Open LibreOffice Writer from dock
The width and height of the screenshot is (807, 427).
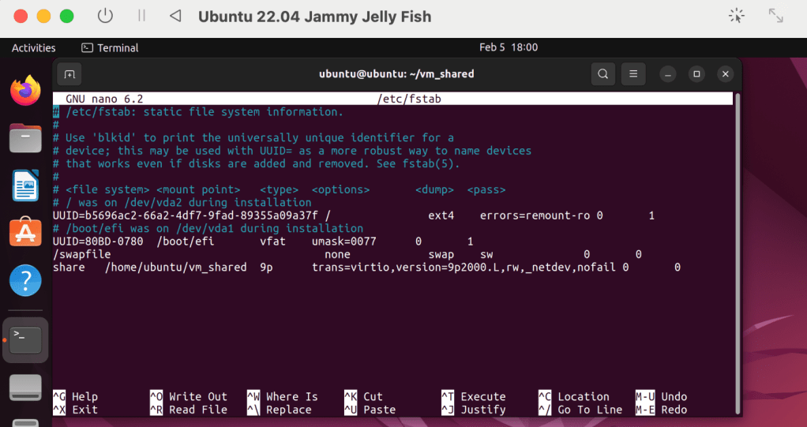coord(25,186)
